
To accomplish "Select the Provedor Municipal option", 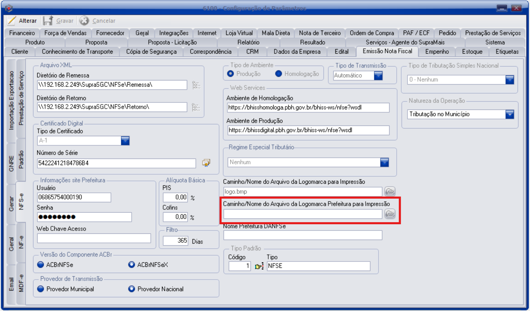I will click(41, 289).
